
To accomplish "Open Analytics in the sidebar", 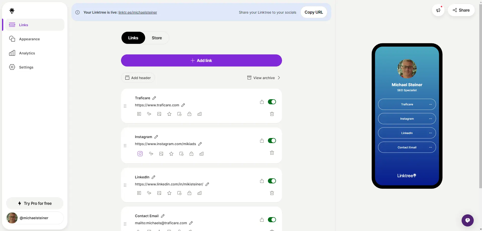I will 35,53.
